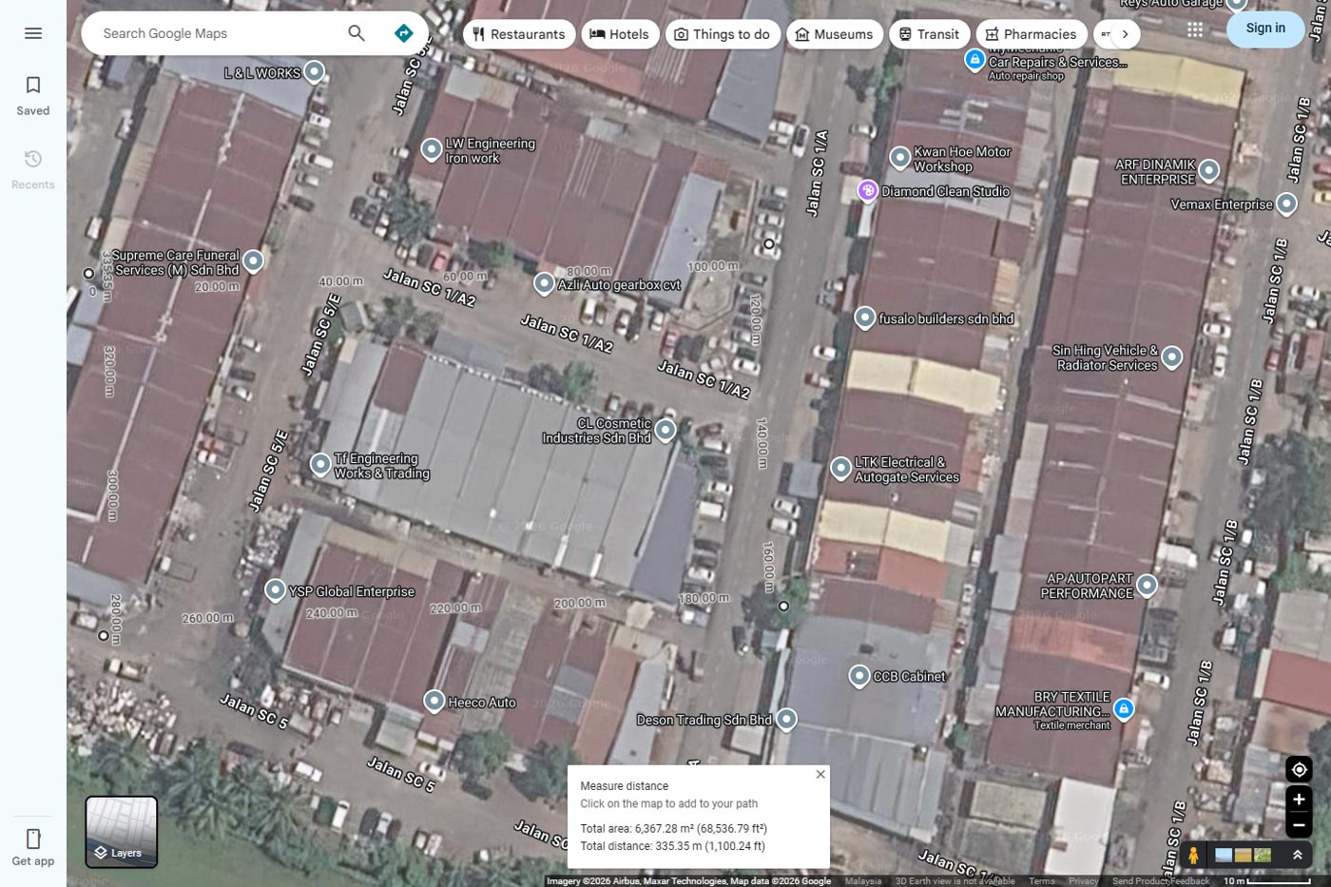Image resolution: width=1331 pixels, height=887 pixels.
Task: Open the Layers map type thumbnail
Action: 122,832
